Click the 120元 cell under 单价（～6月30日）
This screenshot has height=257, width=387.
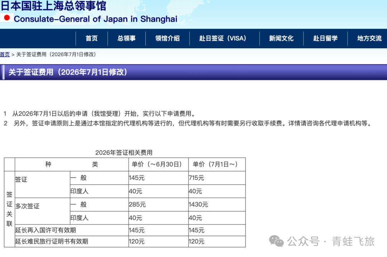point(158,242)
